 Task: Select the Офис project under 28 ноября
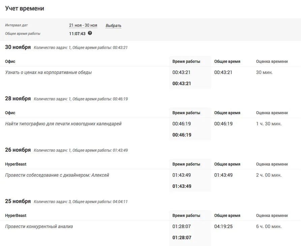point(10,113)
